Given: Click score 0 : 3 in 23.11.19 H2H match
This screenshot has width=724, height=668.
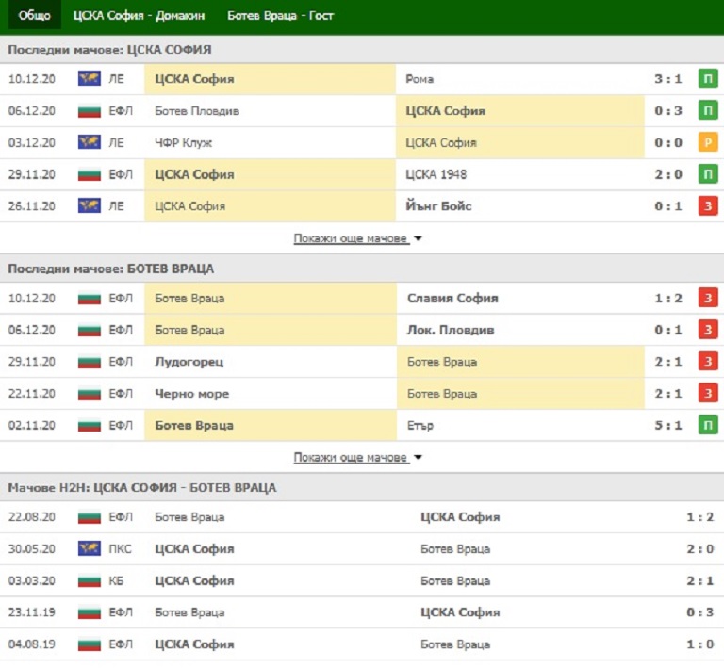Looking at the screenshot, I should point(700,612).
